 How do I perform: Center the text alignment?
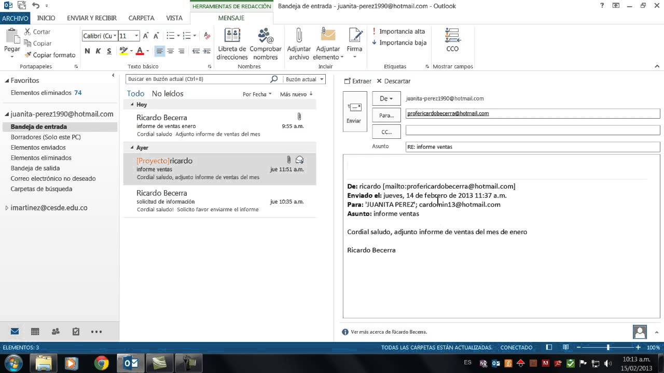pos(170,51)
